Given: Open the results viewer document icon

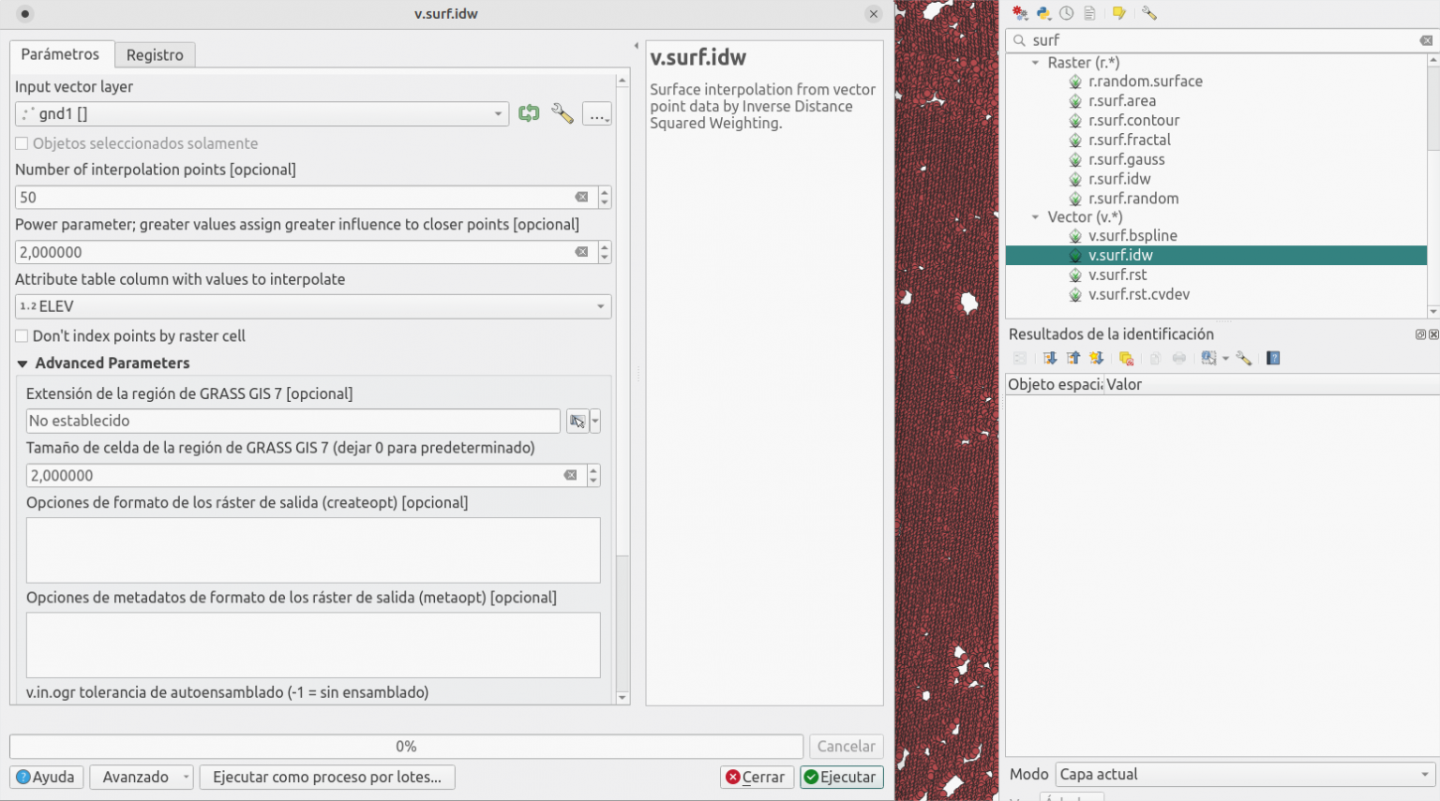Looking at the screenshot, I should [1089, 13].
